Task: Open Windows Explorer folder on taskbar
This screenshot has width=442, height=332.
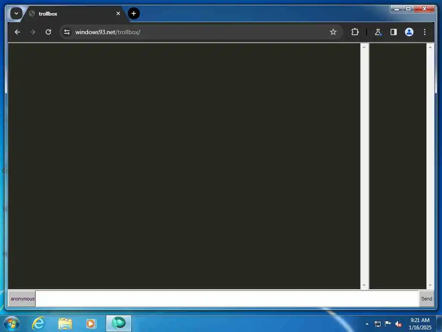Action: click(x=65, y=323)
